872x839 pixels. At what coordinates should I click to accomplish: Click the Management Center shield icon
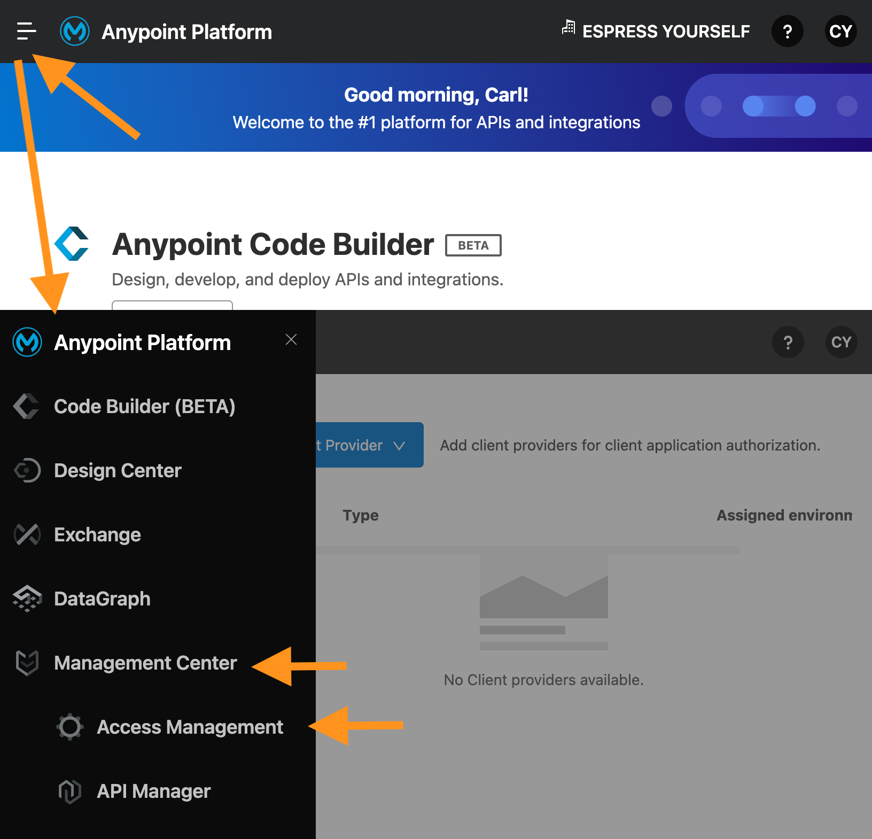(27, 663)
